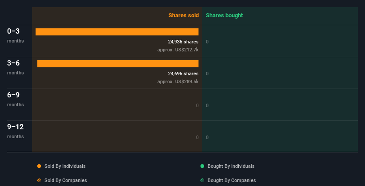The width and height of the screenshot is (365, 186).
Task: Click the orange 3–6 months shares sold bar
Action: tap(118, 64)
